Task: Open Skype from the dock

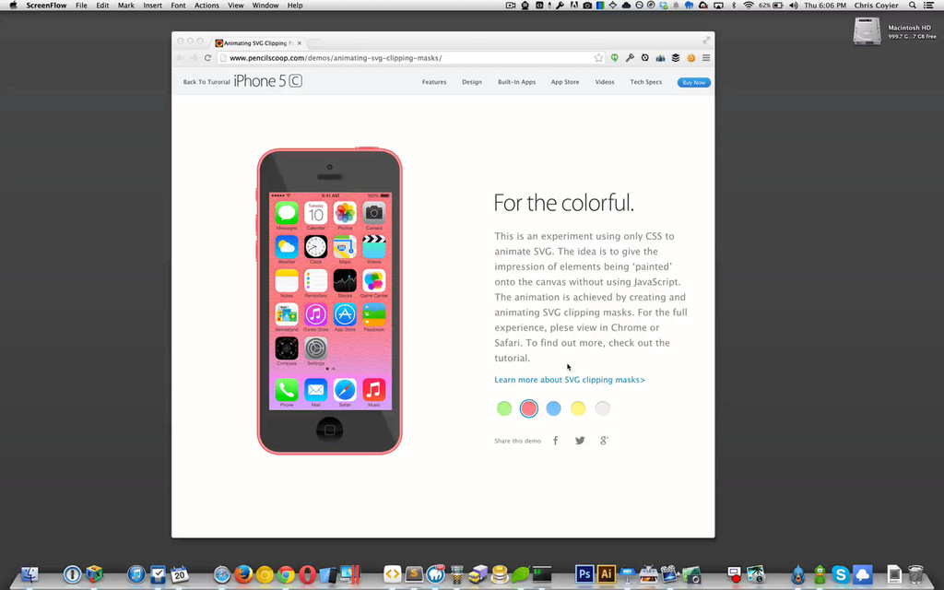Action: (x=841, y=574)
